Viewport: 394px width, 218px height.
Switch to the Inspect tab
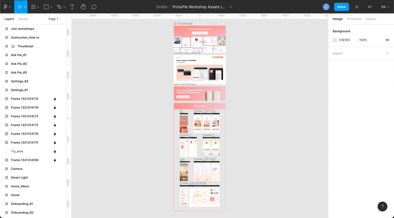click(371, 19)
